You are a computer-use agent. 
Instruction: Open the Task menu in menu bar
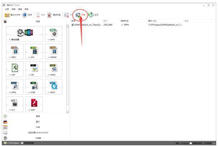[x=6, y=9]
